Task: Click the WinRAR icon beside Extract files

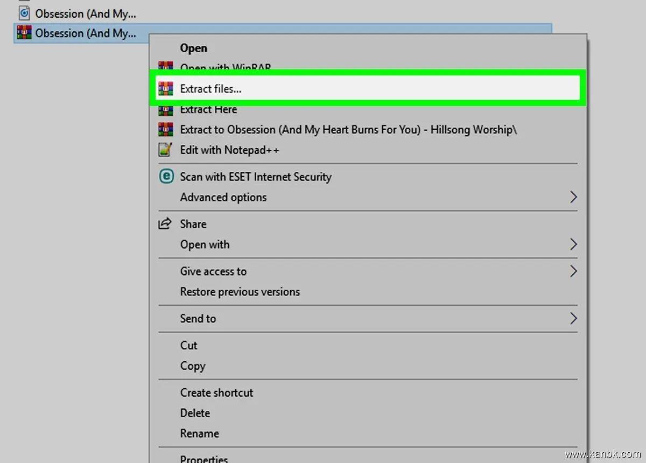Action: [166, 89]
